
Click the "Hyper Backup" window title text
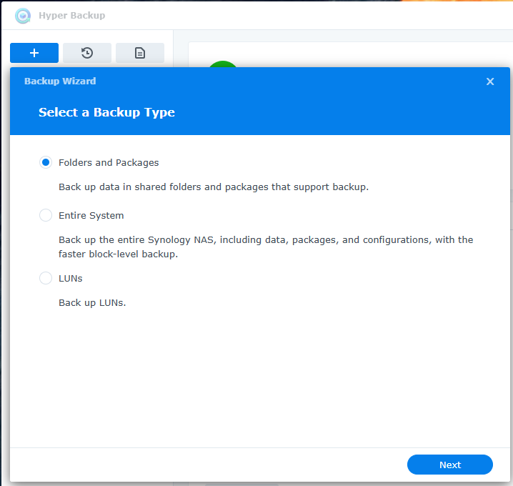(x=72, y=16)
